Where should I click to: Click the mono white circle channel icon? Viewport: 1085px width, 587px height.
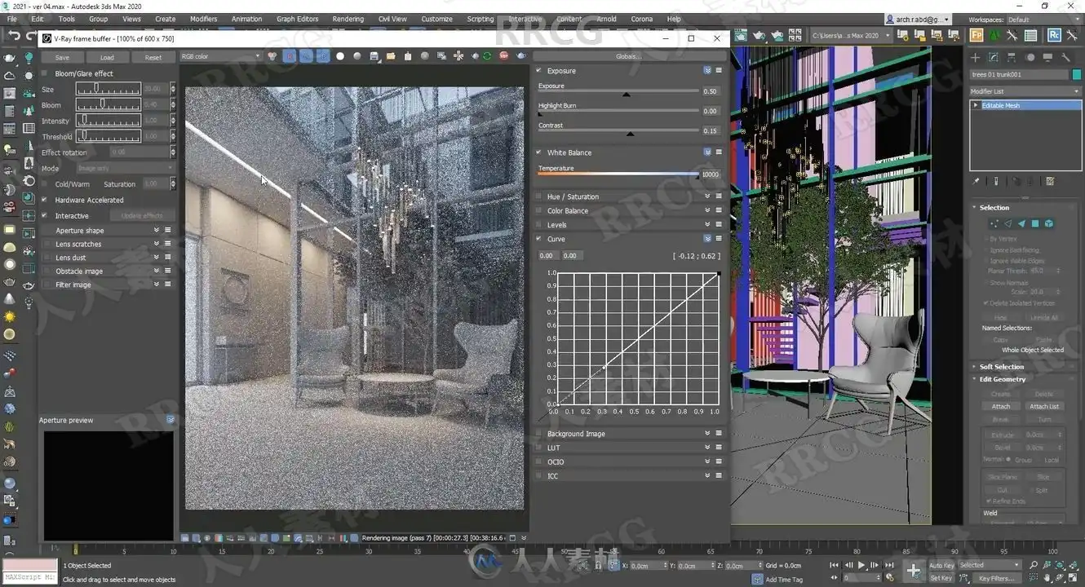pos(340,56)
